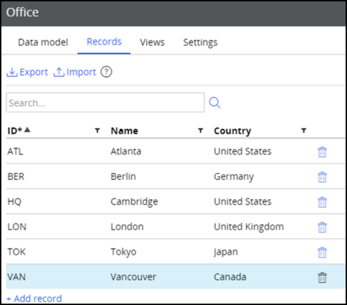
Task: Click the search magnifier icon
Action: tap(214, 103)
